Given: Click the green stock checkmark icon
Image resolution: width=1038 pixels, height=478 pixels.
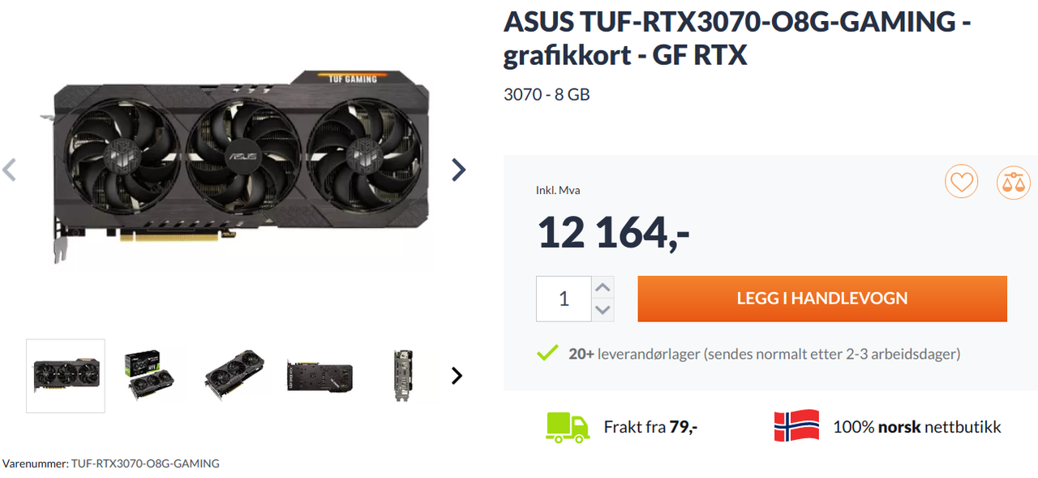Looking at the screenshot, I should click(x=548, y=353).
